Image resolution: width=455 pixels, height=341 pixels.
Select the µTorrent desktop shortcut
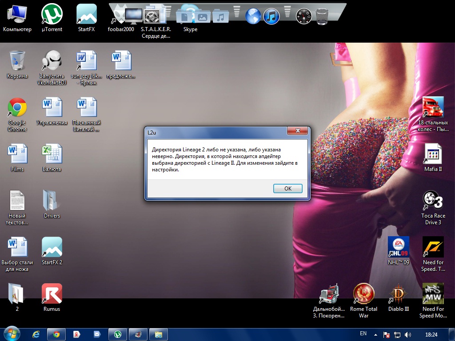coord(52,17)
